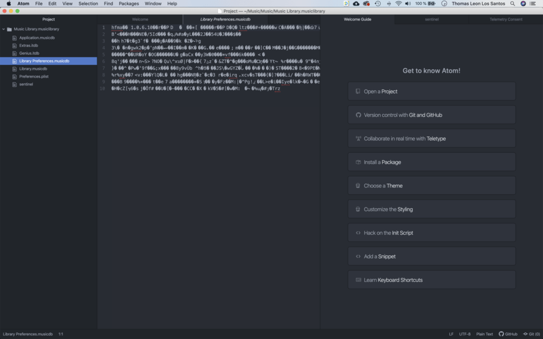Screen dimensions: 543x339
Task: Click the Library.musicdb file icon
Action: tap(15, 69)
